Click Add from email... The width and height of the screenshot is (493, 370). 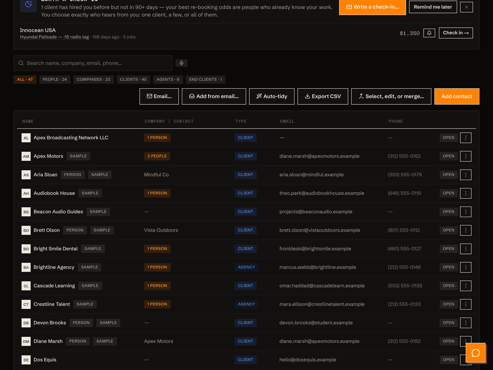(x=214, y=96)
